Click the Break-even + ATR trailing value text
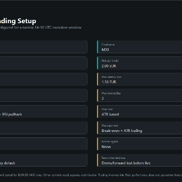 pos(122,131)
